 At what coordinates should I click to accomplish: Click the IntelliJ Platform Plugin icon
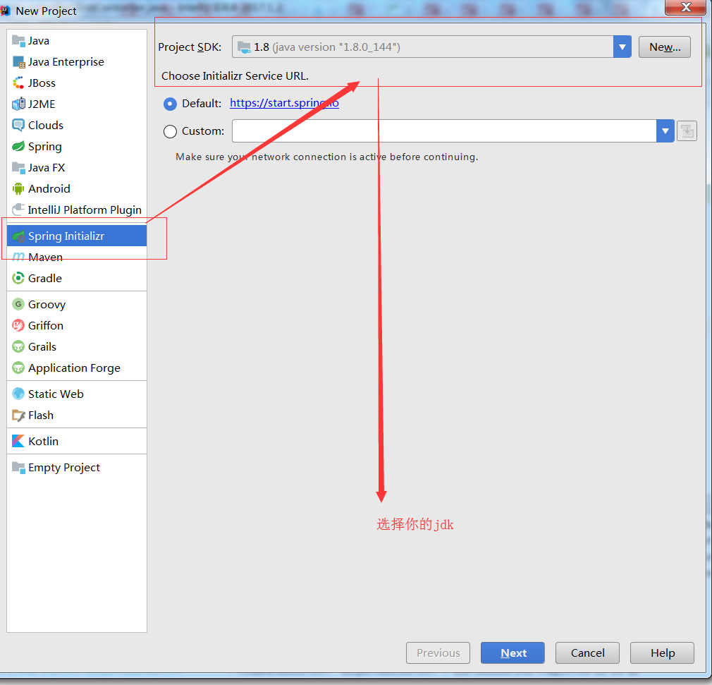pos(18,210)
